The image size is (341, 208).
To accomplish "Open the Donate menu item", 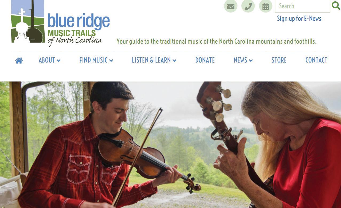I will point(205,60).
